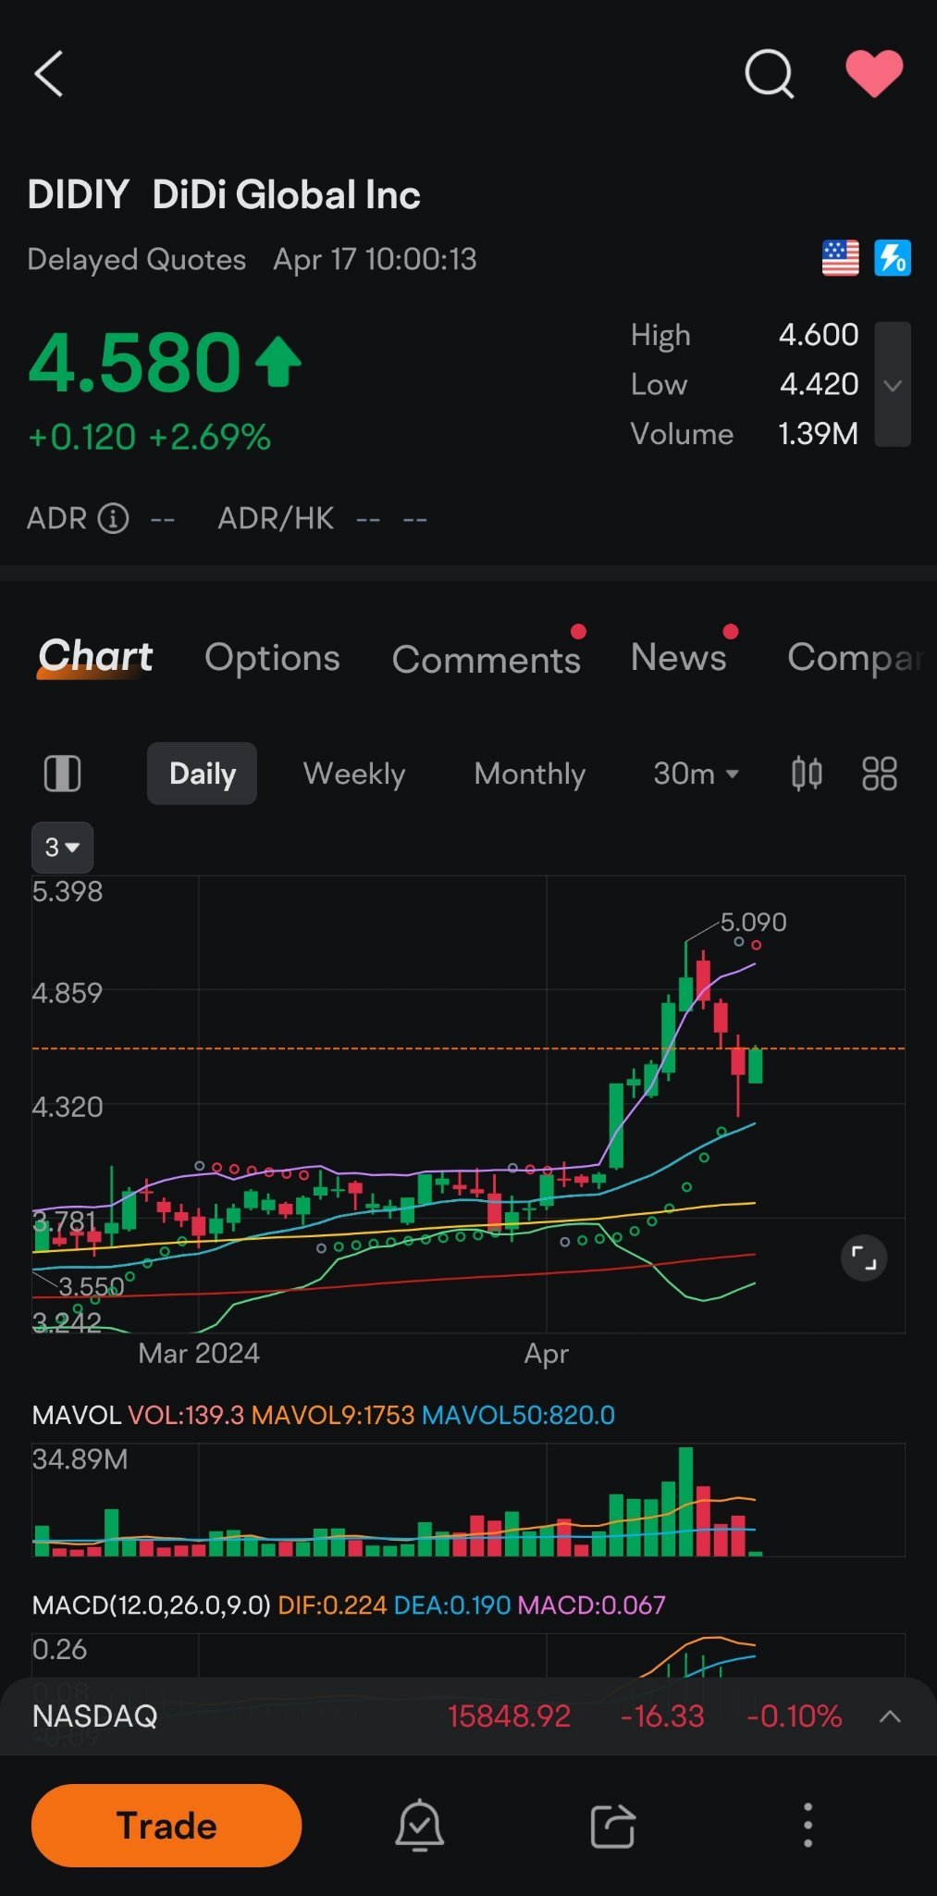Tap the 34.89M volume axis label
Viewport: 937px width, 1896px height.
tap(80, 1459)
